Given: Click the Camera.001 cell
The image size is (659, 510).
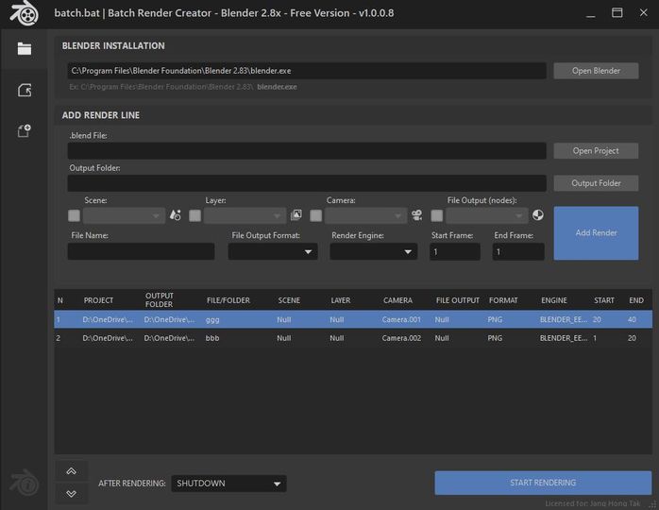Looking at the screenshot, I should click(x=401, y=319).
